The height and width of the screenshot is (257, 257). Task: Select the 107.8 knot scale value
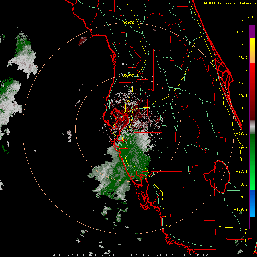point(242,32)
